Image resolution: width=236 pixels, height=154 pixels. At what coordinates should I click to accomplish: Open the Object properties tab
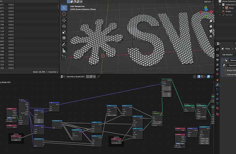pyautogui.click(x=217, y=80)
